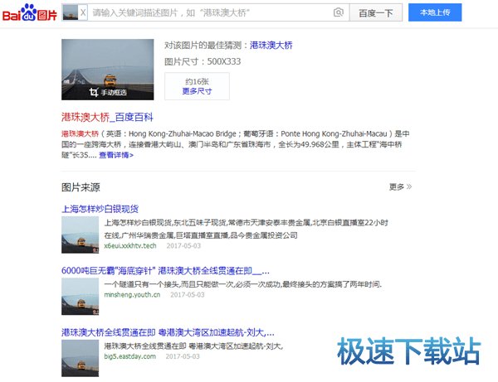Click the 图片尺寸：500X333 text
This screenshot has width=498, height=382.
203,61
